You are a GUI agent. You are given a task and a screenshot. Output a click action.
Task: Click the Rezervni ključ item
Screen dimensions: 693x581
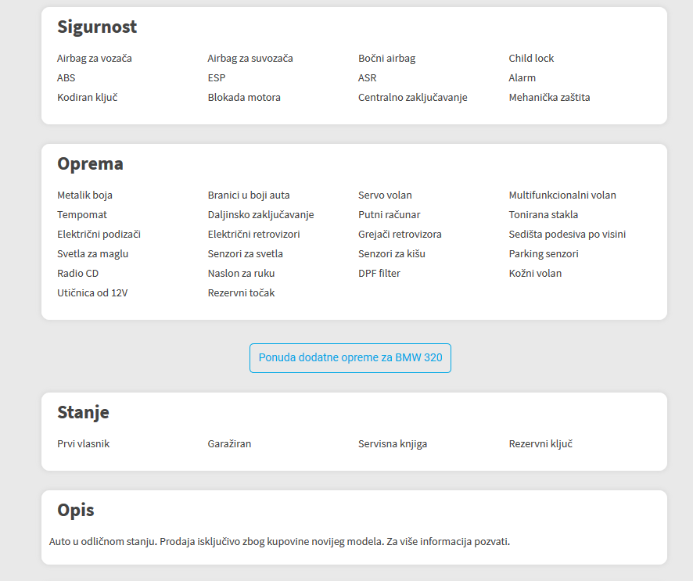pyautogui.click(x=540, y=443)
